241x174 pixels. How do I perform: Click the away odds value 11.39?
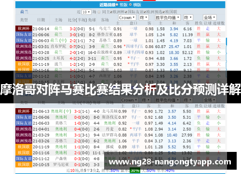187,35
